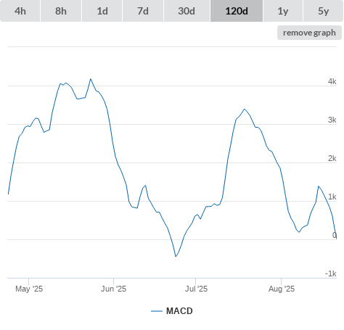
Task: Choose the 1d time range tab
Action: coord(102,11)
